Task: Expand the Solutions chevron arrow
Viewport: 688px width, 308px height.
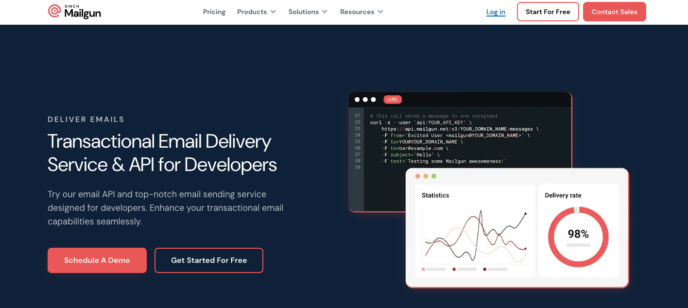Action: click(x=325, y=12)
